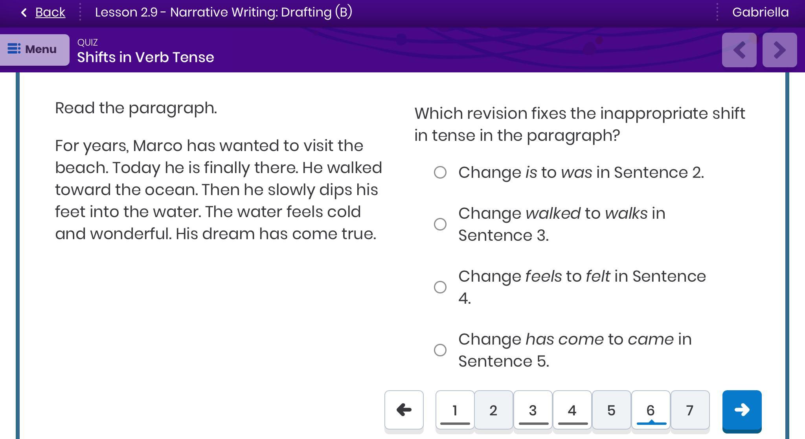Click the Back link
Image resolution: width=805 pixels, height=439 pixels.
50,12
